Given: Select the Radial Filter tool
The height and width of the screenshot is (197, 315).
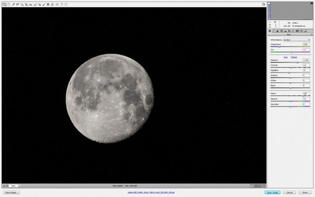Looking at the screenshot, I should [x=52, y=4].
